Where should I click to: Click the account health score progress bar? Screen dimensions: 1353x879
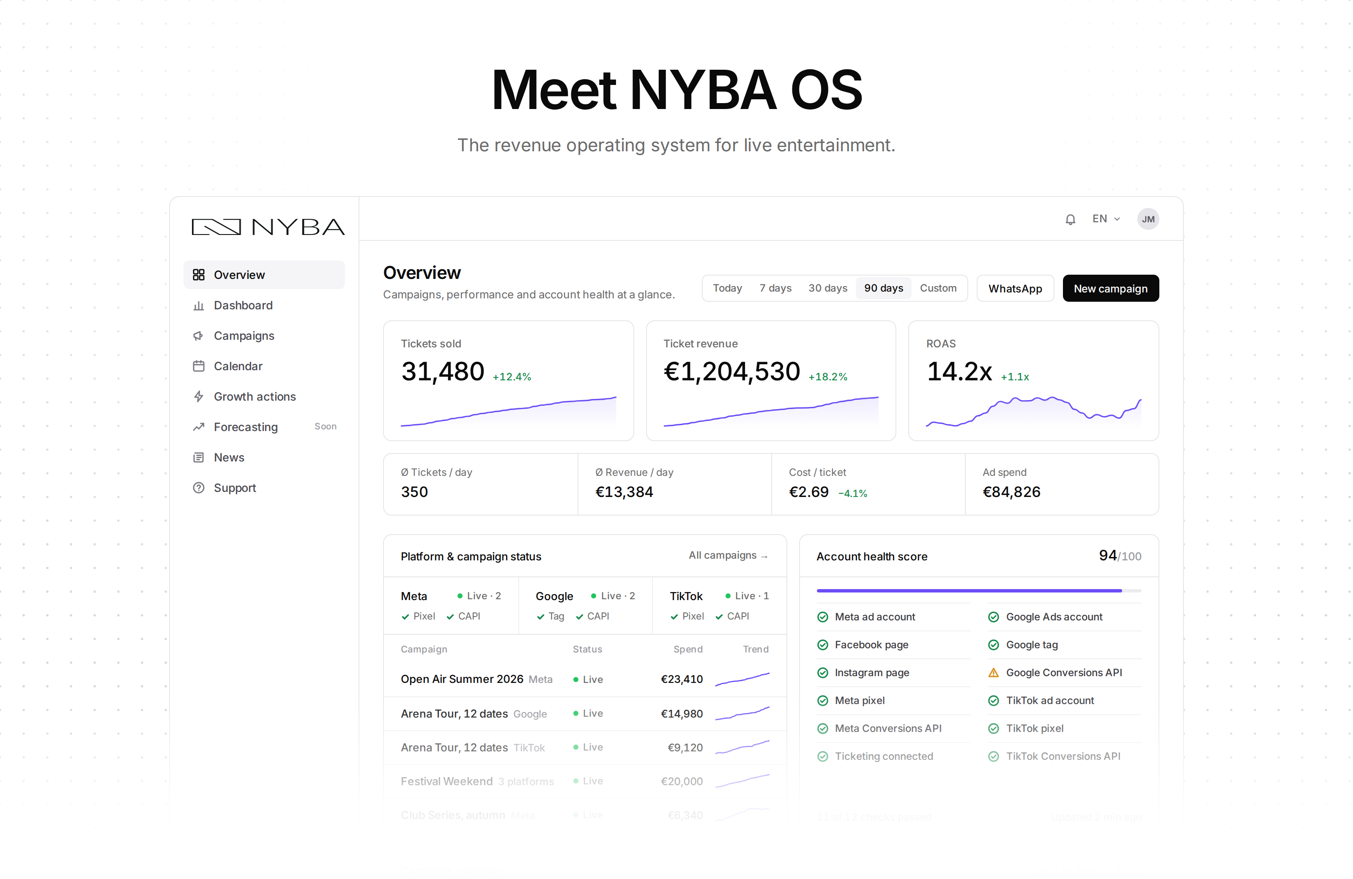pyautogui.click(x=978, y=591)
